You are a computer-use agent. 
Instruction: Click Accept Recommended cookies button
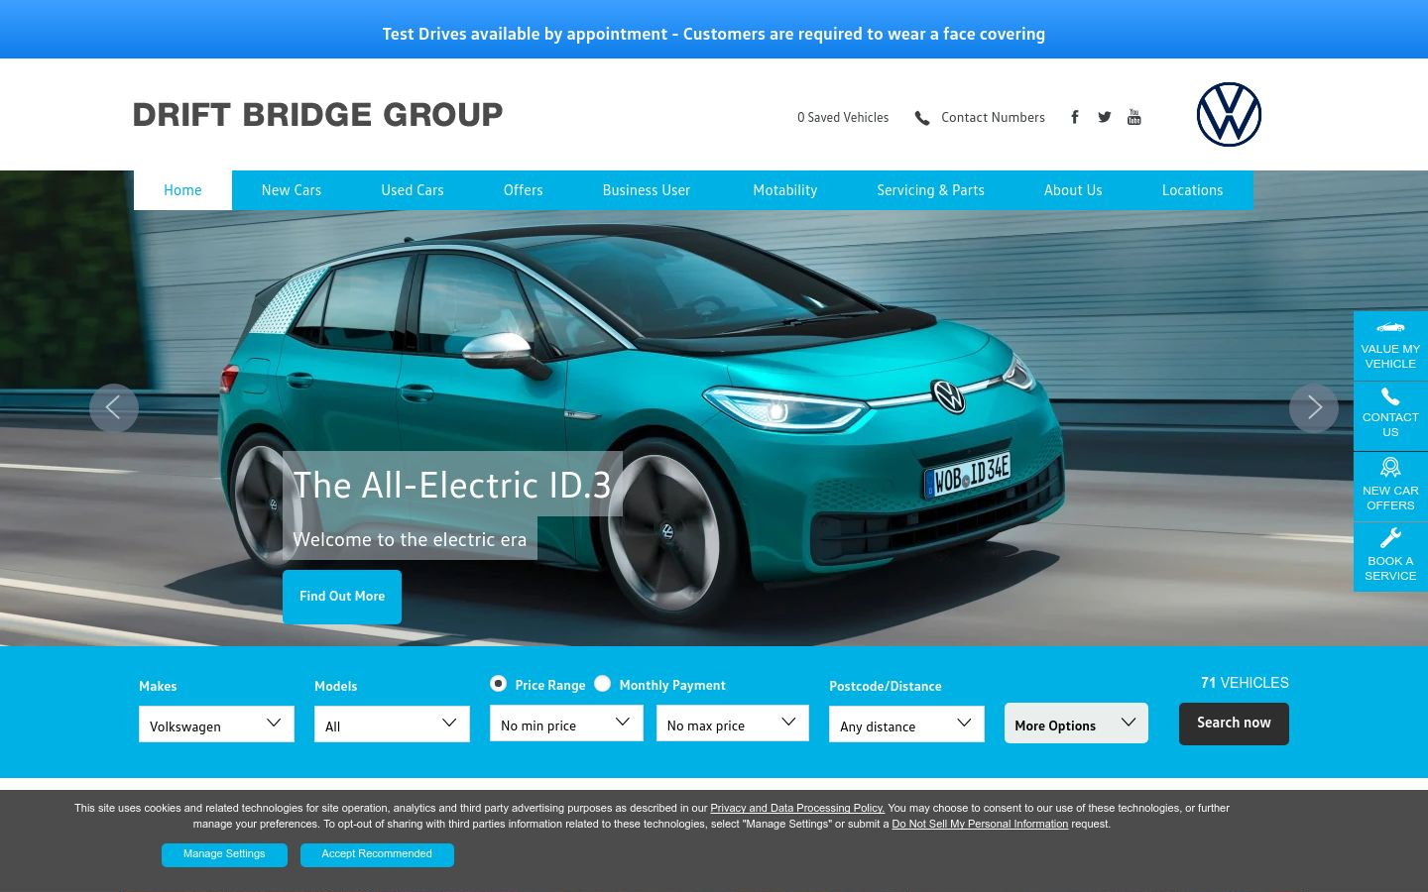(x=377, y=854)
